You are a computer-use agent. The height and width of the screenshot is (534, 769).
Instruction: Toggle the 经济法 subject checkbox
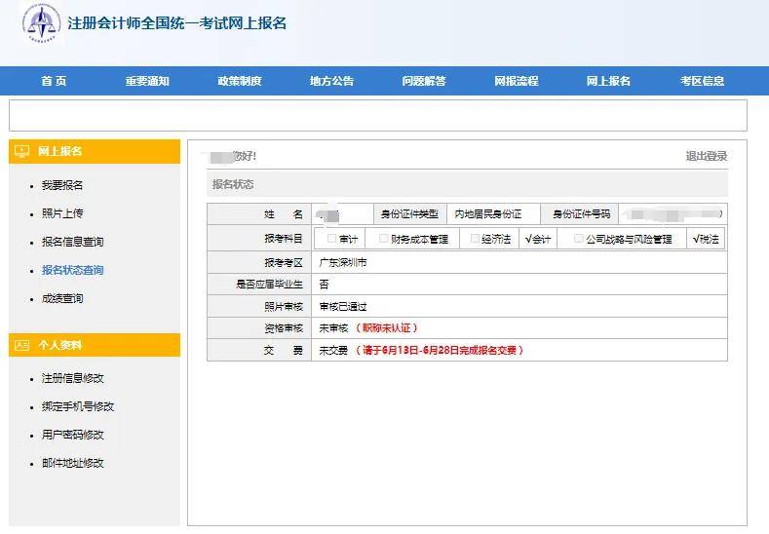pos(475,239)
